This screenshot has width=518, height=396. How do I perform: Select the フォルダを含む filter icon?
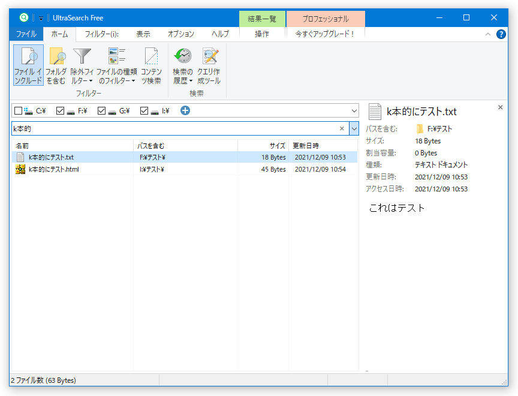point(56,65)
